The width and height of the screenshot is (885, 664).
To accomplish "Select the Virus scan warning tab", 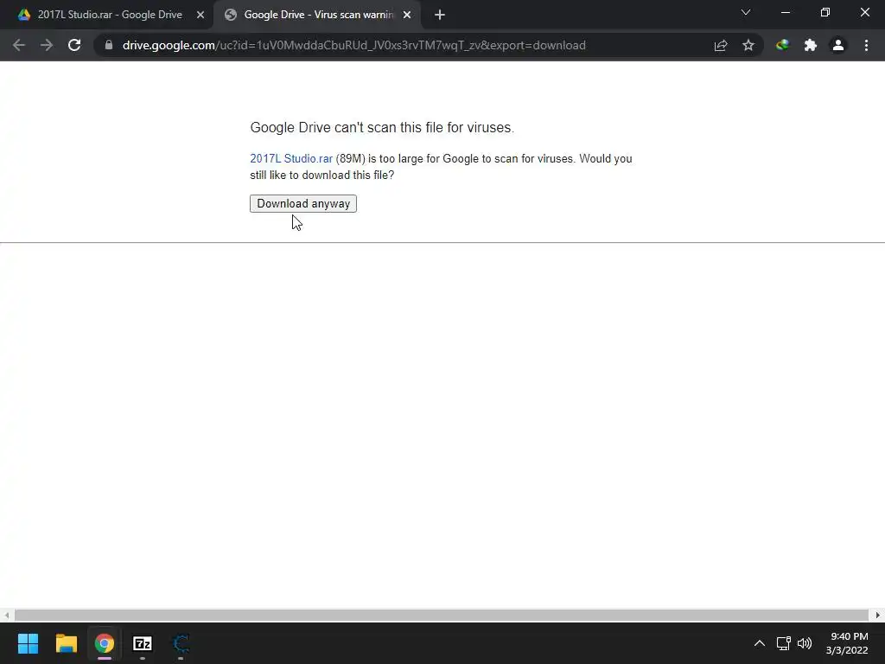I will (319, 15).
